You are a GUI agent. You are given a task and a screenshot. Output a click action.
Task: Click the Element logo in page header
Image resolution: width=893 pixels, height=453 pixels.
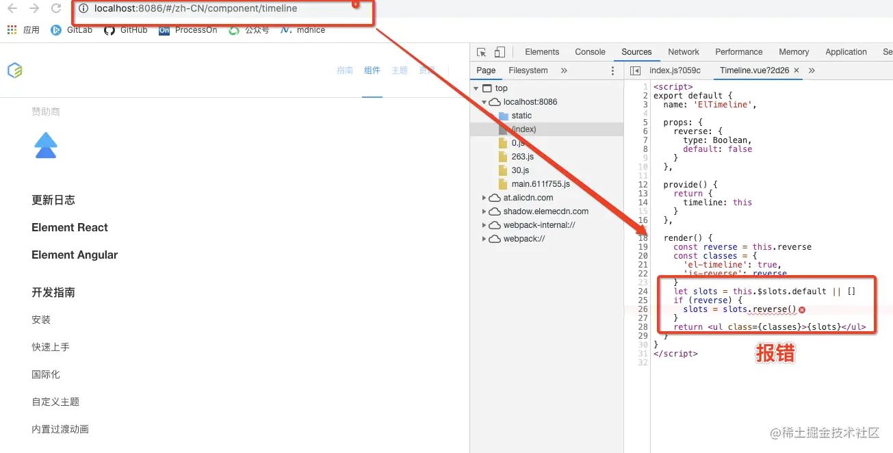(x=14, y=70)
